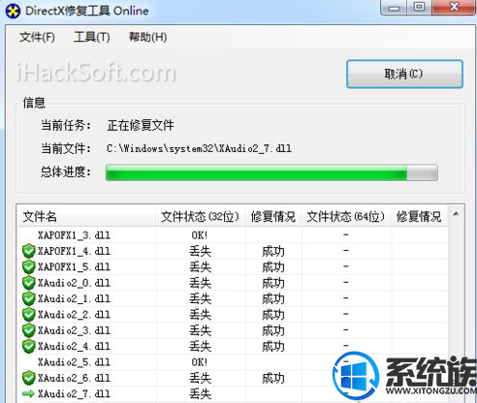Open the 帮助(H) menu
This screenshot has width=477, height=403.
coord(148,37)
